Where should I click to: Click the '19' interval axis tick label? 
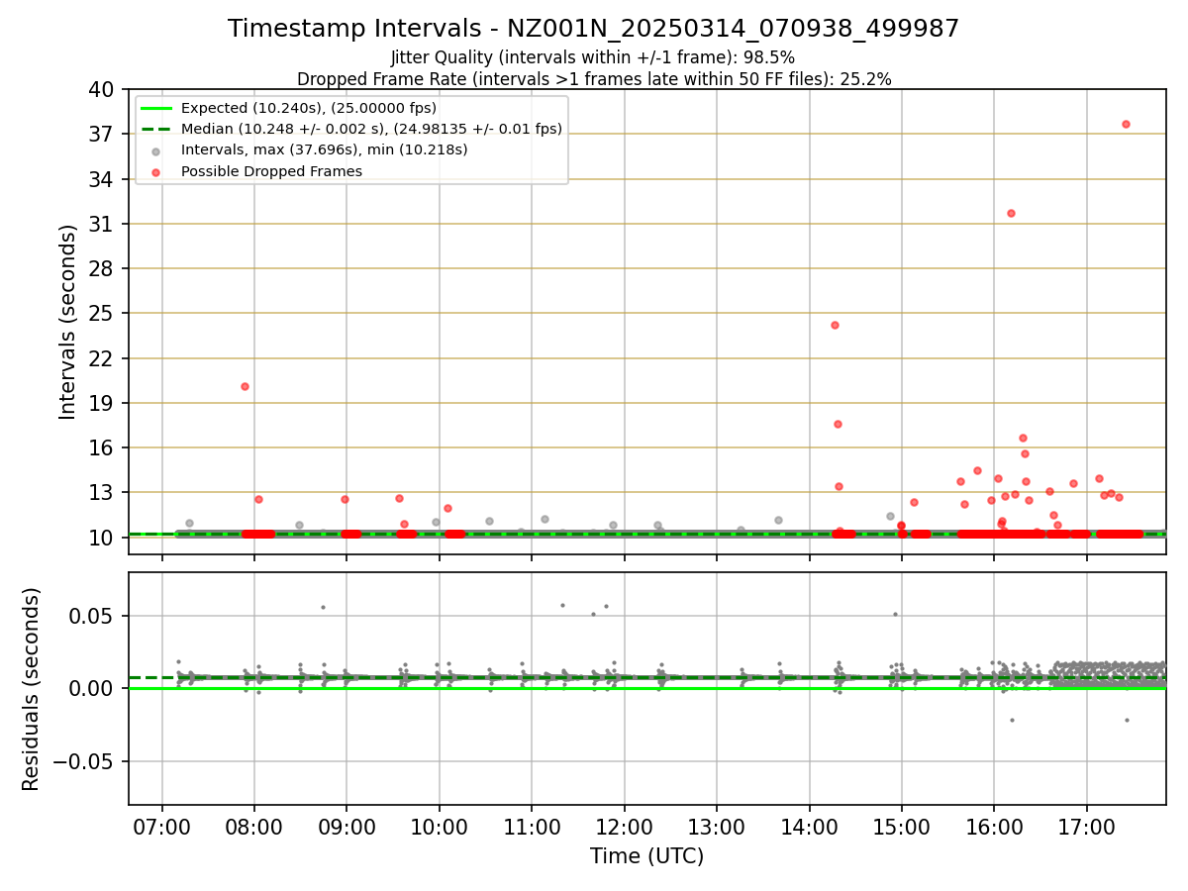point(104,403)
